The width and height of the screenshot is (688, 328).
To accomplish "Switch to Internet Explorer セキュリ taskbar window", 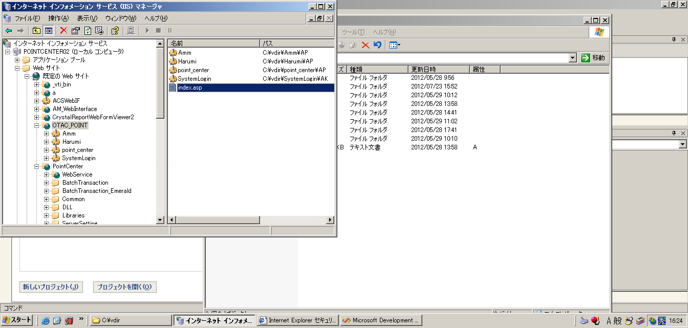I will (298, 320).
